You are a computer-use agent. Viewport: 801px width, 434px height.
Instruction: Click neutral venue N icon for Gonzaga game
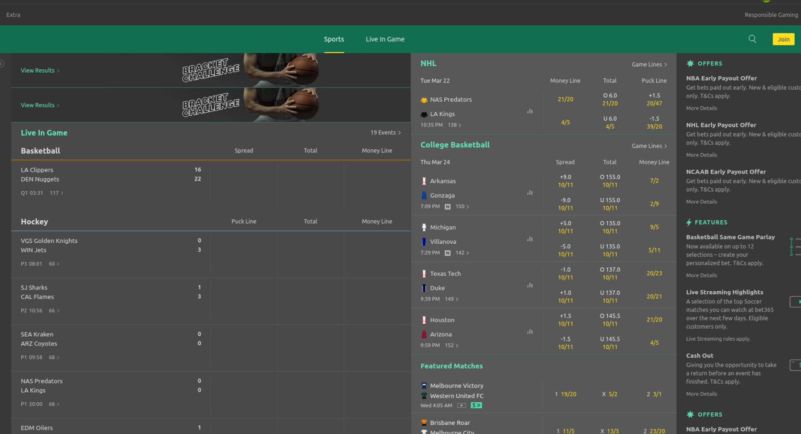448,207
